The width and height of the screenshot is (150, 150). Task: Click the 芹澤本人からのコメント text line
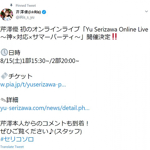pos(45,123)
